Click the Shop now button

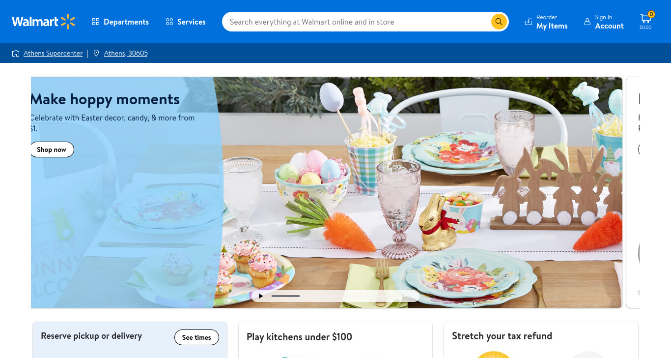pyautogui.click(x=52, y=149)
